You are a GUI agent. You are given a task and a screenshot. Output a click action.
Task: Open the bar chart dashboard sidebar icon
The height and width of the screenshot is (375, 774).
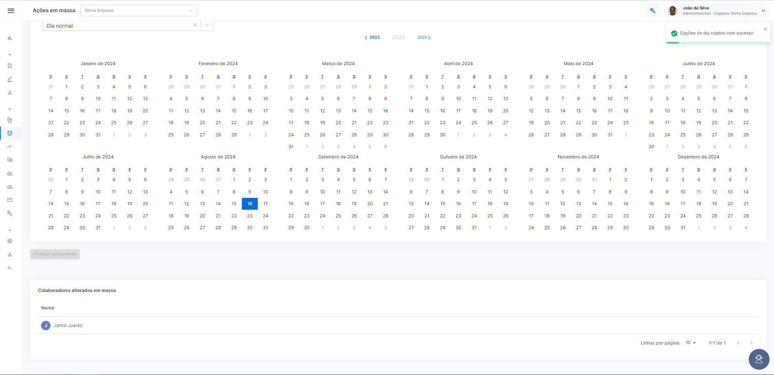[x=10, y=38]
